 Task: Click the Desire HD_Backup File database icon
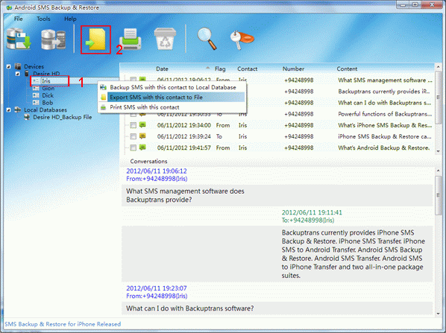point(27,117)
